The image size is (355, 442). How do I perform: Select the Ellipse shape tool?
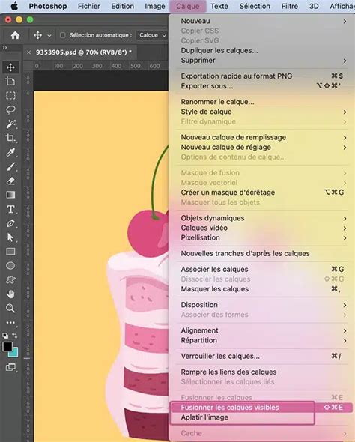click(10, 265)
